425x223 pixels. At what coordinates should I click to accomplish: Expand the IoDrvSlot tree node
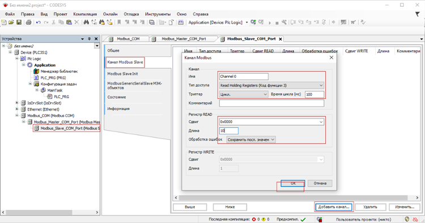pos(17,103)
